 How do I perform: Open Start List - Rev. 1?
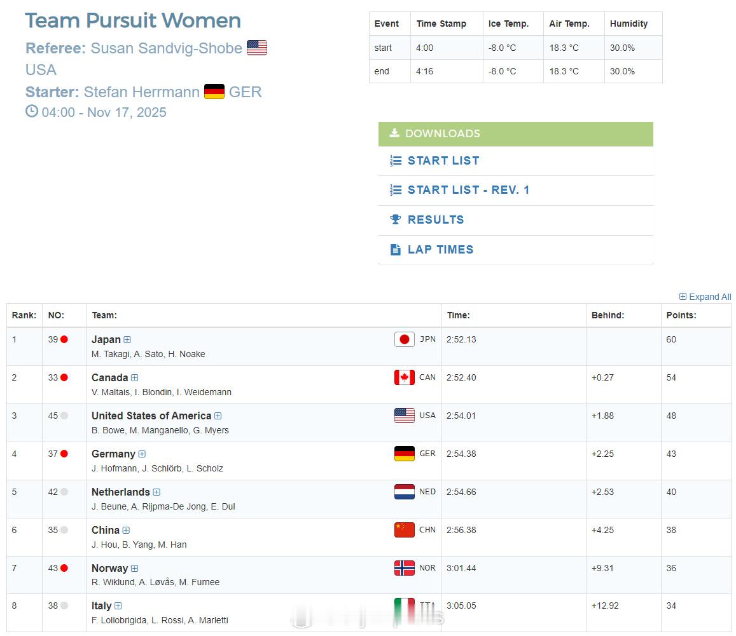point(468,190)
